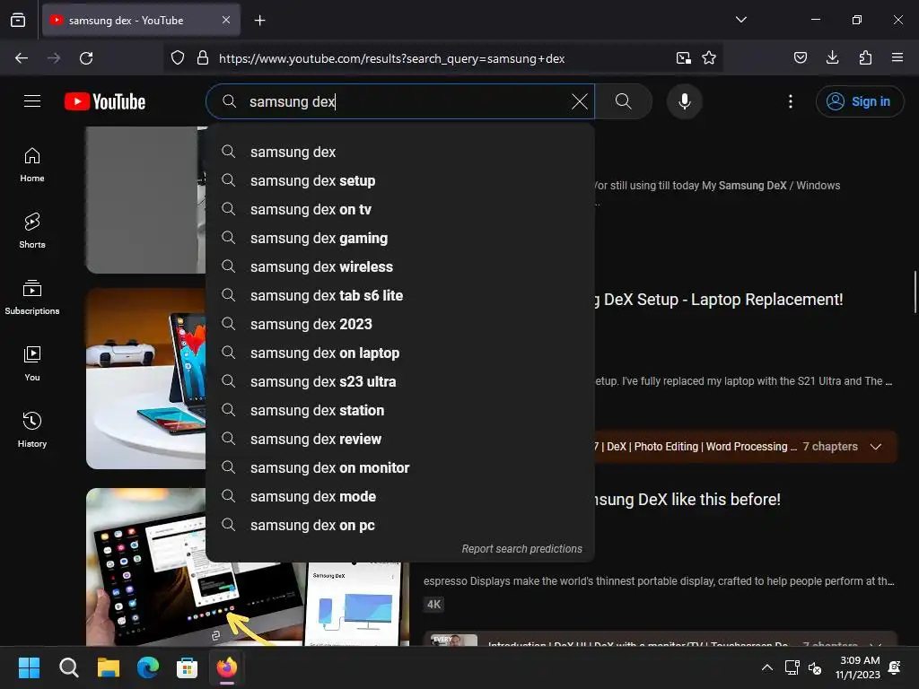This screenshot has width=919, height=689.
Task: Select the samsung dex - YouTube tab
Action: point(141,20)
